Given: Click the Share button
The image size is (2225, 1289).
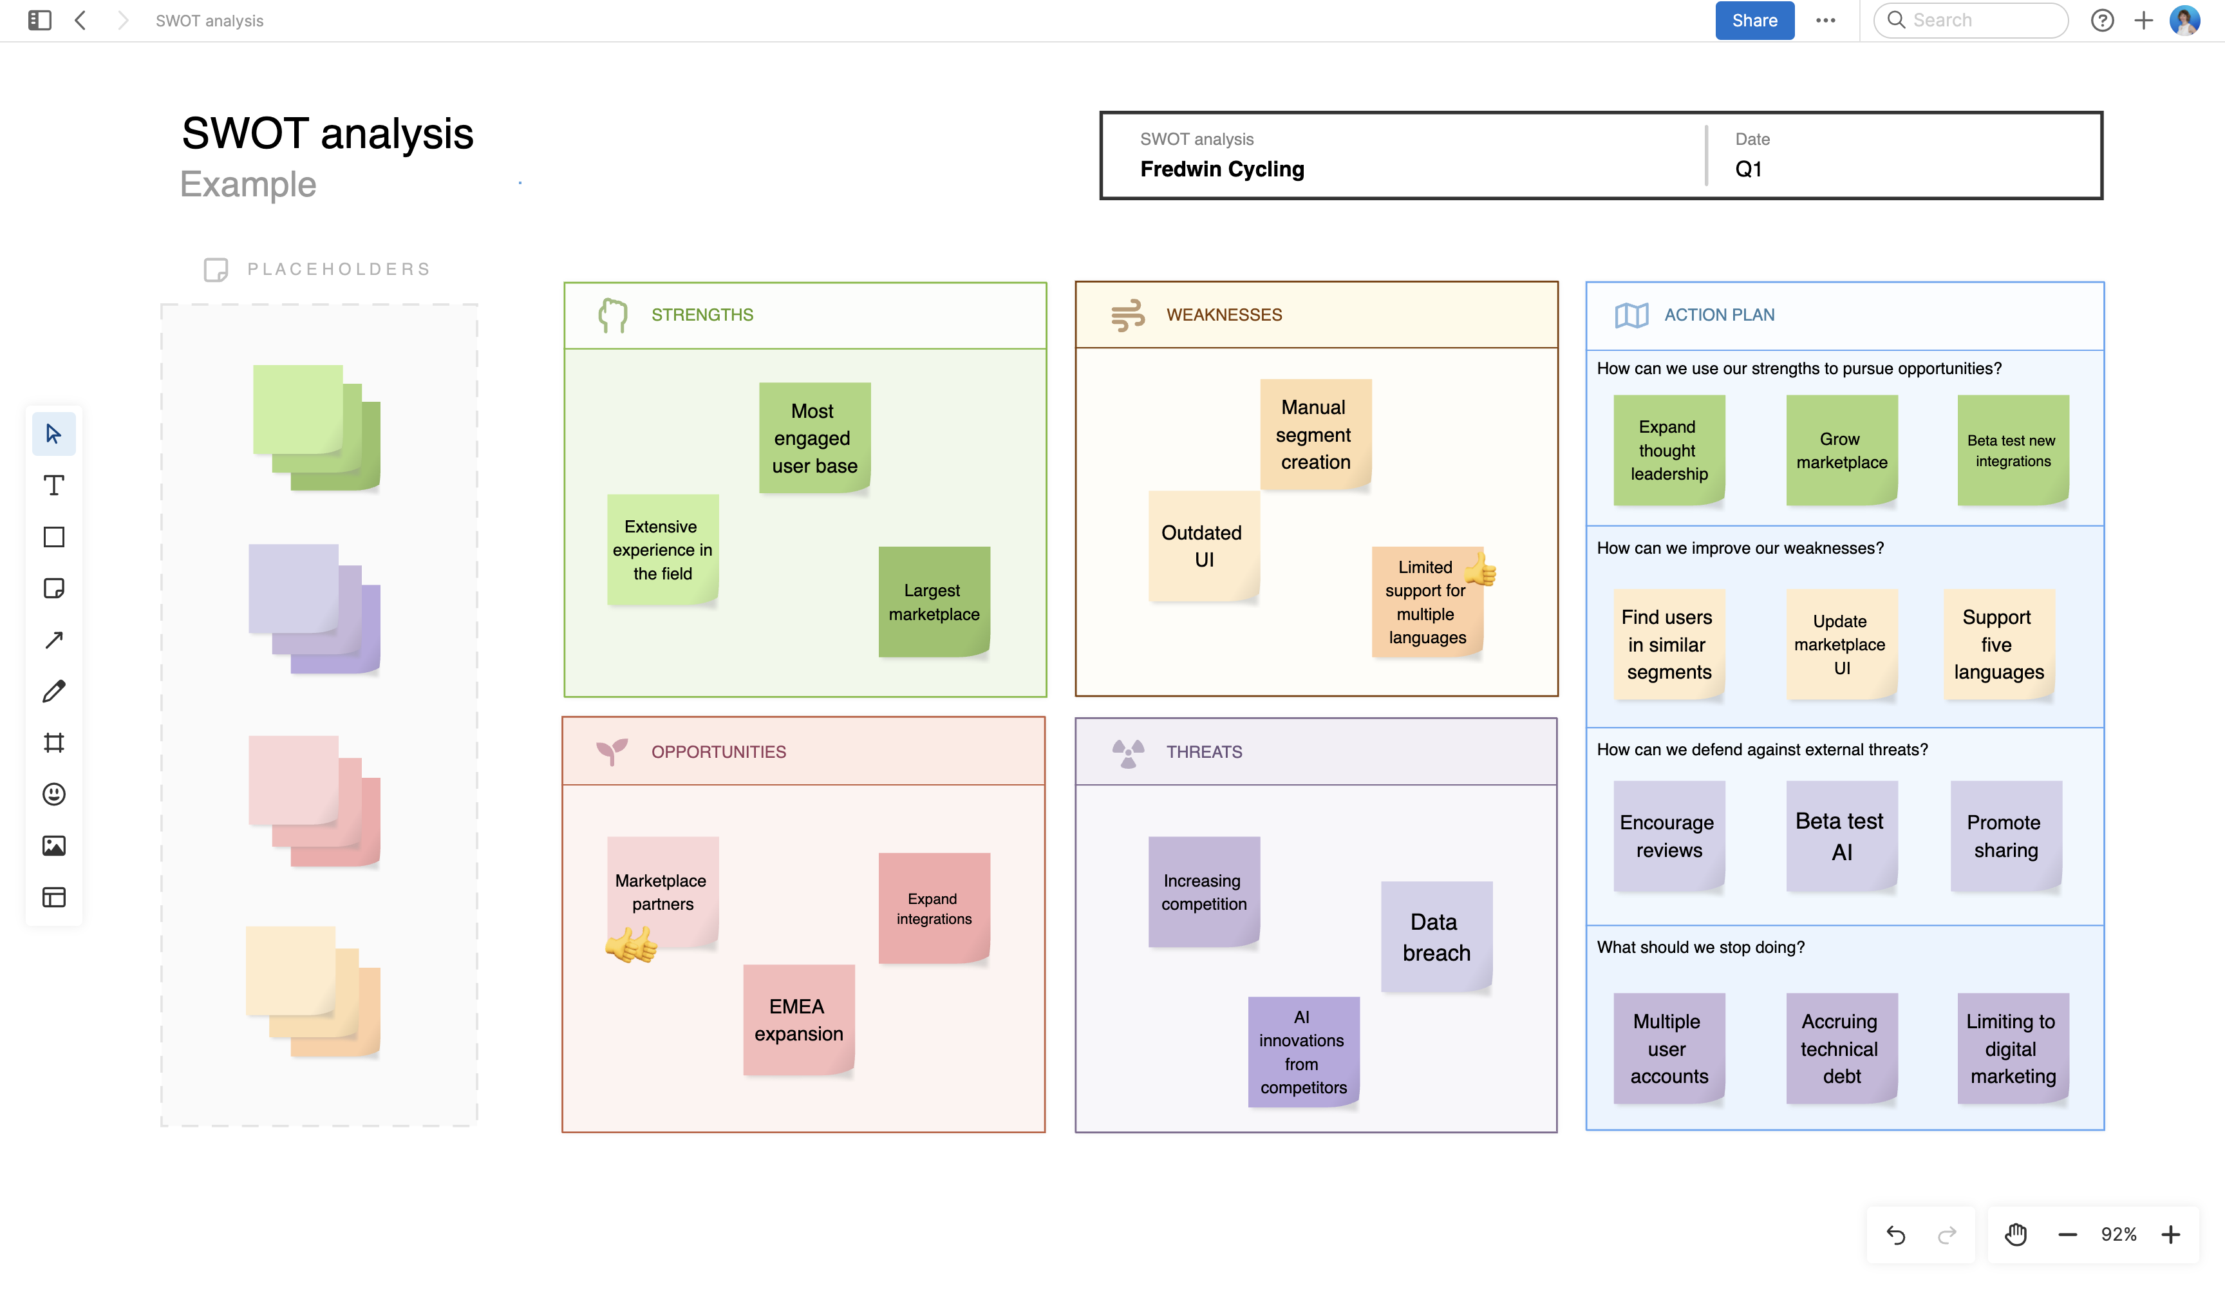Looking at the screenshot, I should click(x=1754, y=19).
